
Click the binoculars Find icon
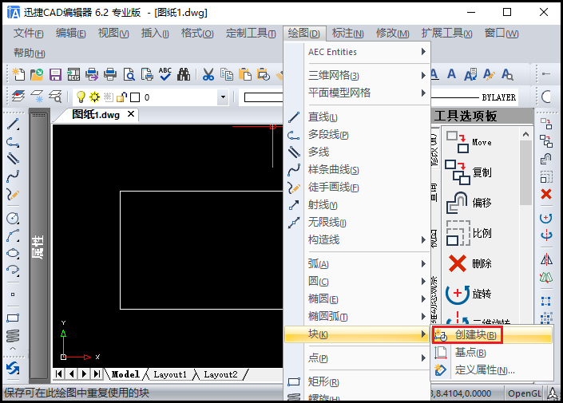tap(184, 74)
